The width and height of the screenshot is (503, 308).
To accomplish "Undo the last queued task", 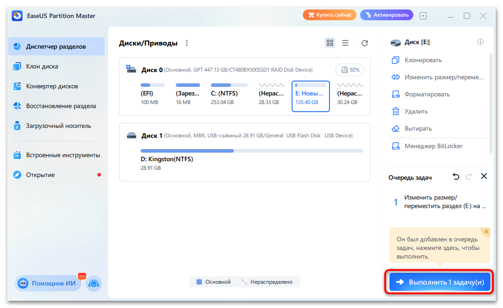I will click(456, 176).
